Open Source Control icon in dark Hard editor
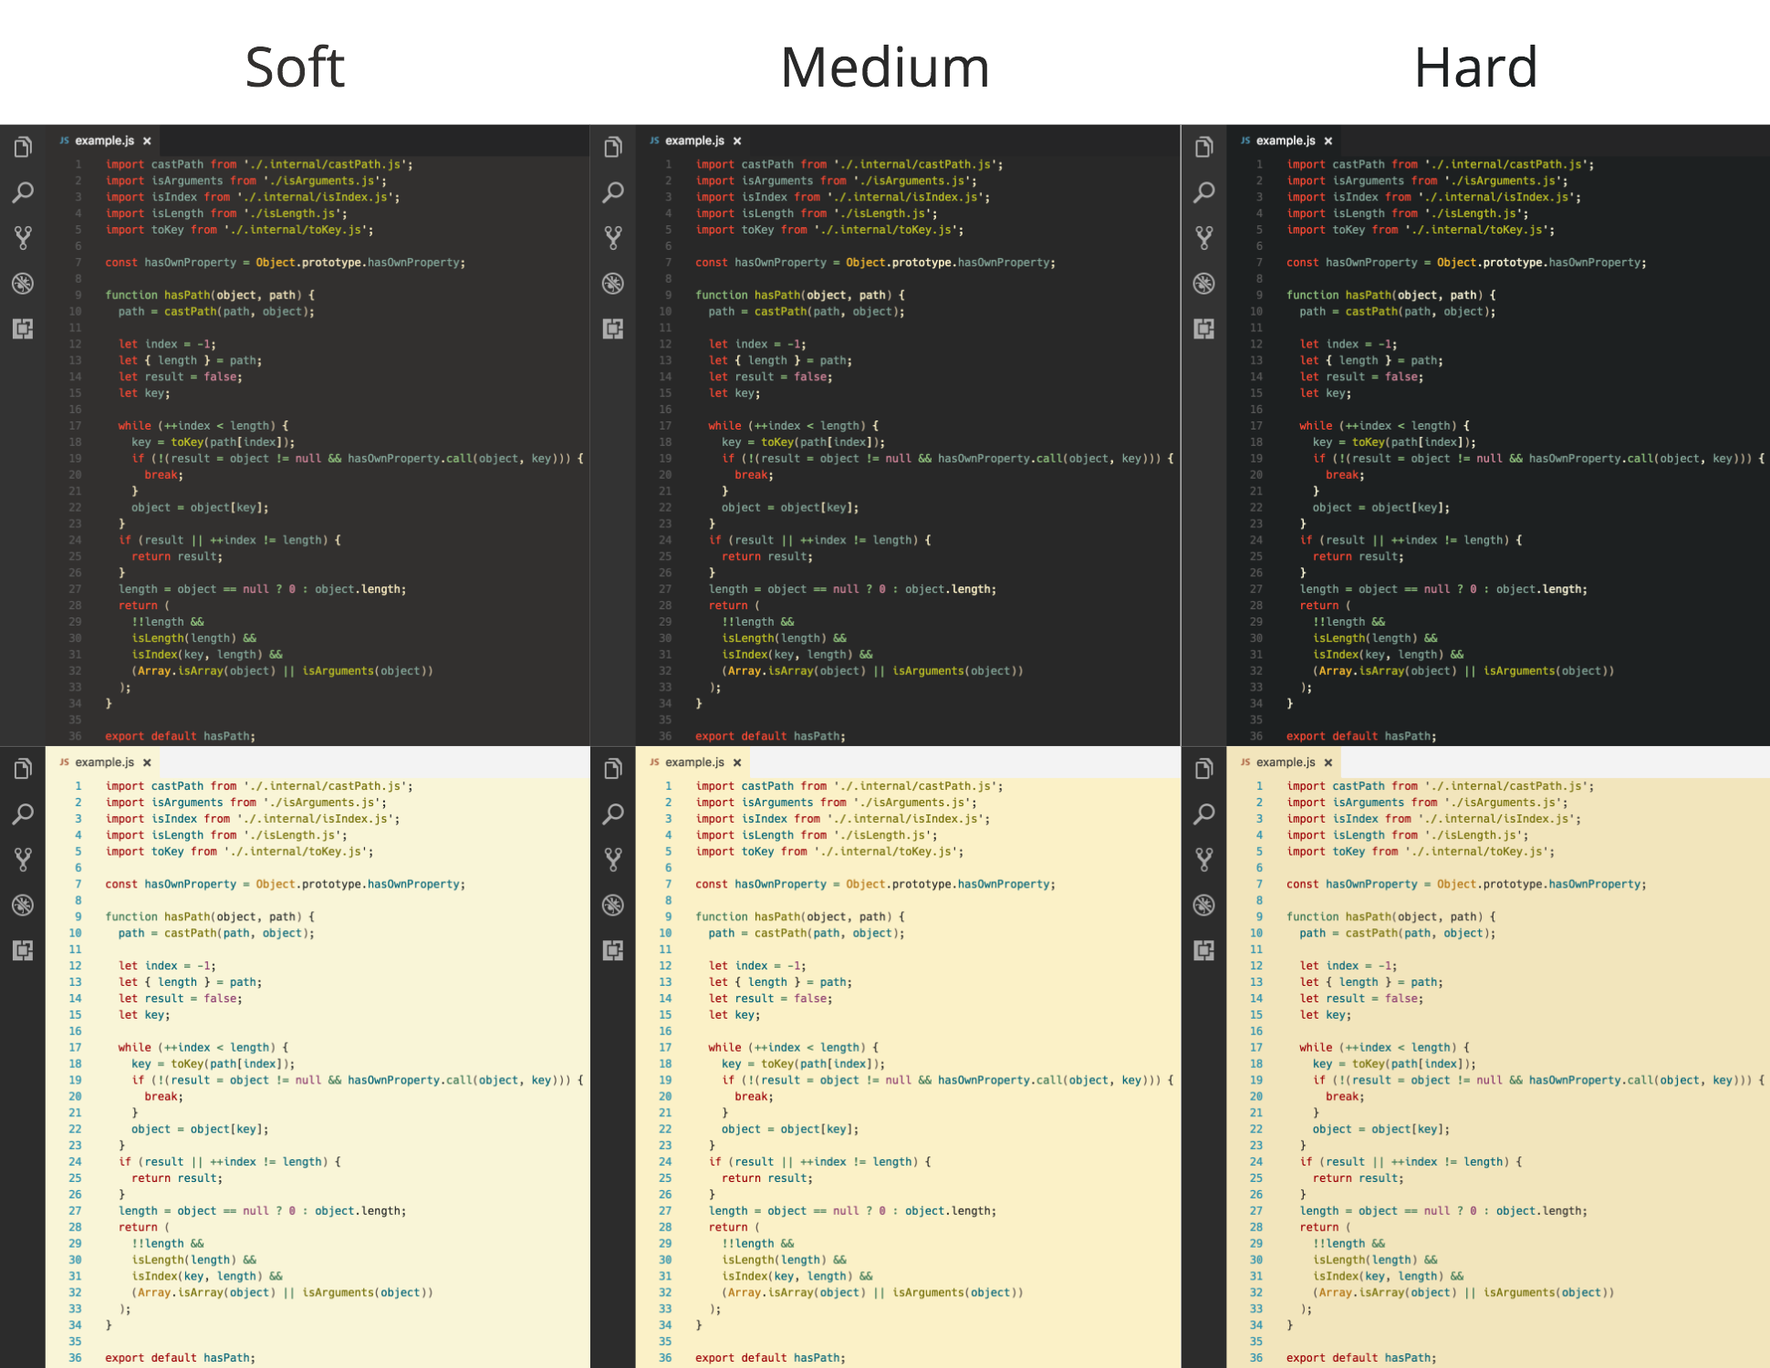Screen dimensions: 1770x1368 click(1204, 238)
